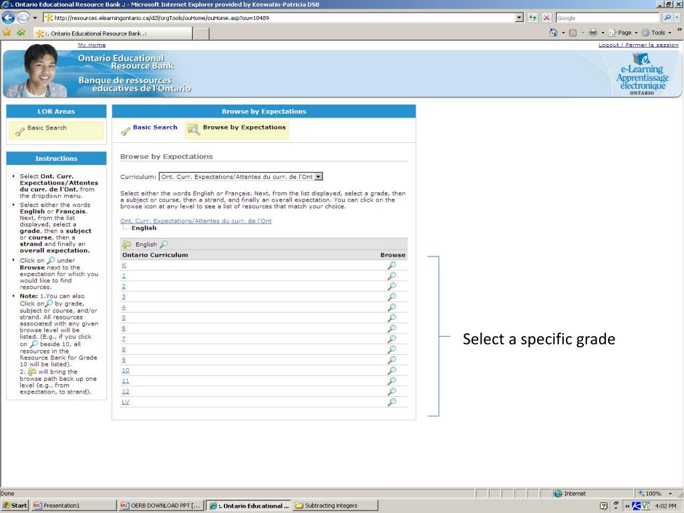Viewport: 684px width, 513px height.
Task: Click the browse magnifier for grade 11
Action: coord(391,381)
